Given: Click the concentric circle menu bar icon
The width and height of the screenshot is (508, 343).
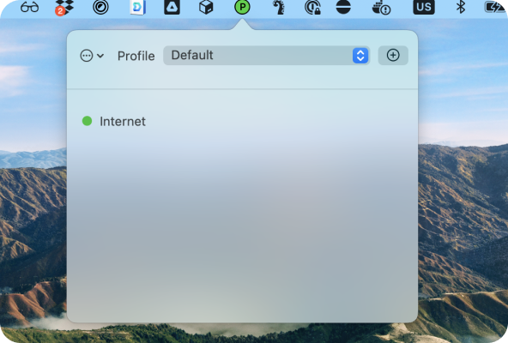Looking at the screenshot, I should [100, 7].
